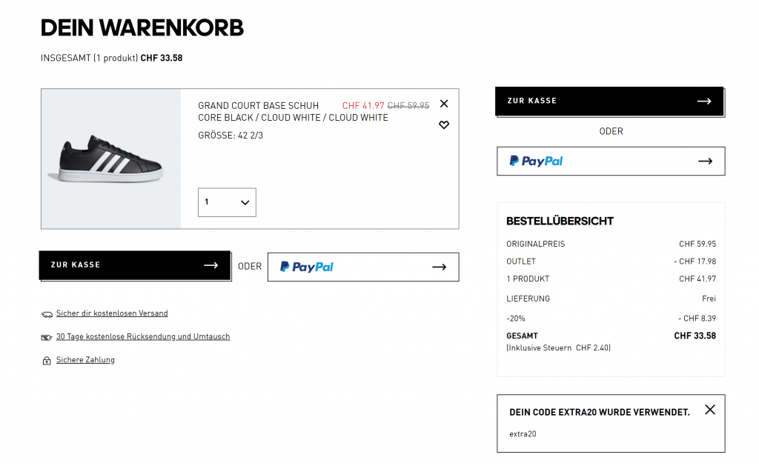Remove shoe from cart with X icon
Viewport: 759px width, 466px height.
(x=444, y=104)
